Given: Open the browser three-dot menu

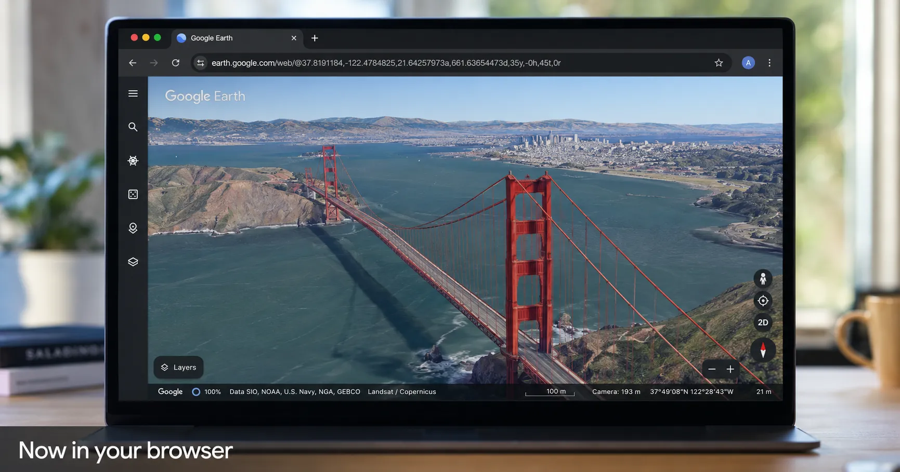Looking at the screenshot, I should pyautogui.click(x=769, y=63).
